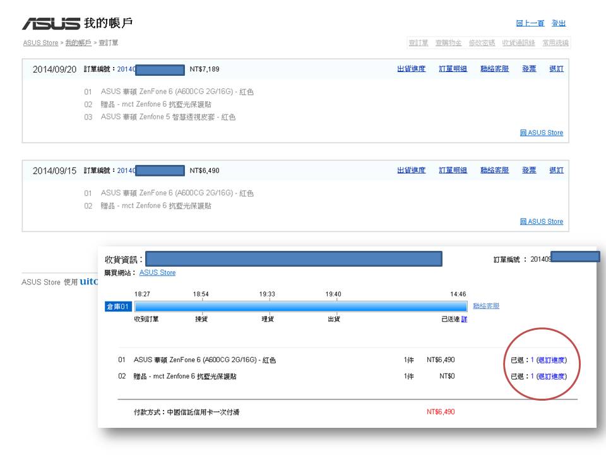Click 聯絡客服 for the NT$7,189 order
This screenshot has height=455, width=606.
tap(495, 69)
